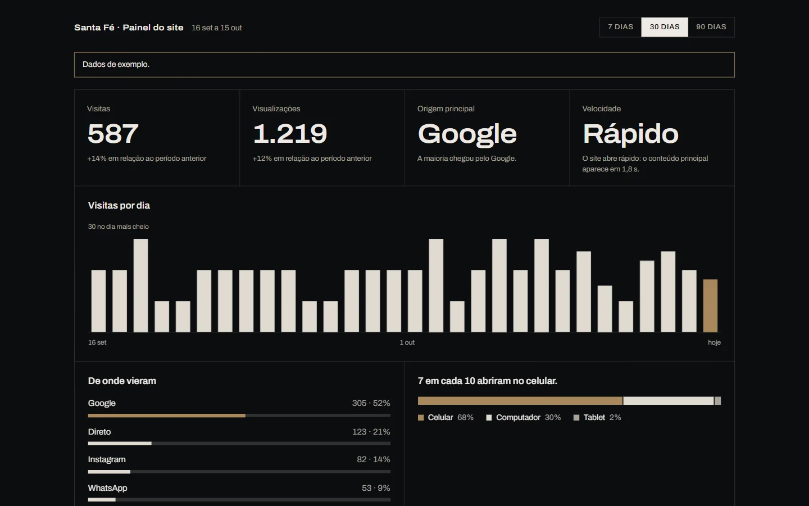Click the Celular segment of device bar
809x506 pixels.
[520, 401]
